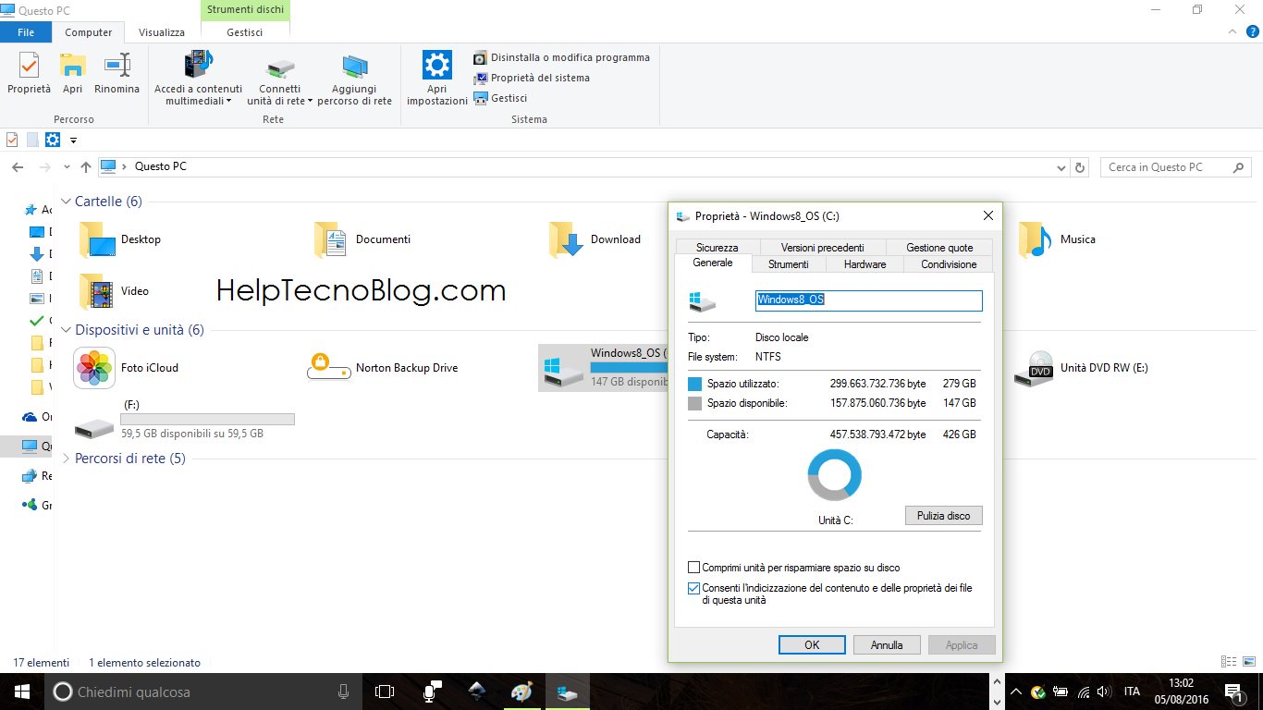Click the up-one-level arrow

(x=86, y=167)
